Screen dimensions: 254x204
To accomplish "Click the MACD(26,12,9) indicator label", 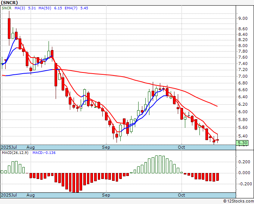I will (x=15, y=153).
